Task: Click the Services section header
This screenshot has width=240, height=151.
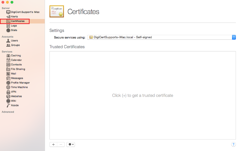Action: click(x=7, y=52)
